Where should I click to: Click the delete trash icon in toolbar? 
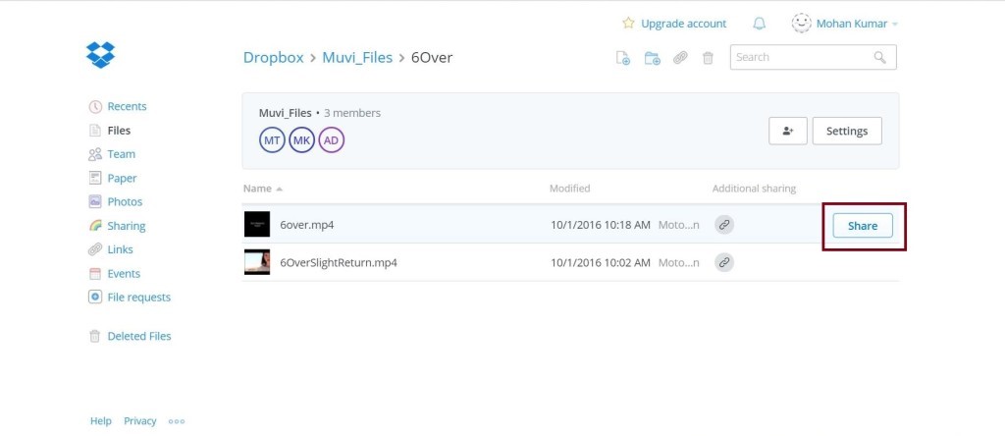708,58
